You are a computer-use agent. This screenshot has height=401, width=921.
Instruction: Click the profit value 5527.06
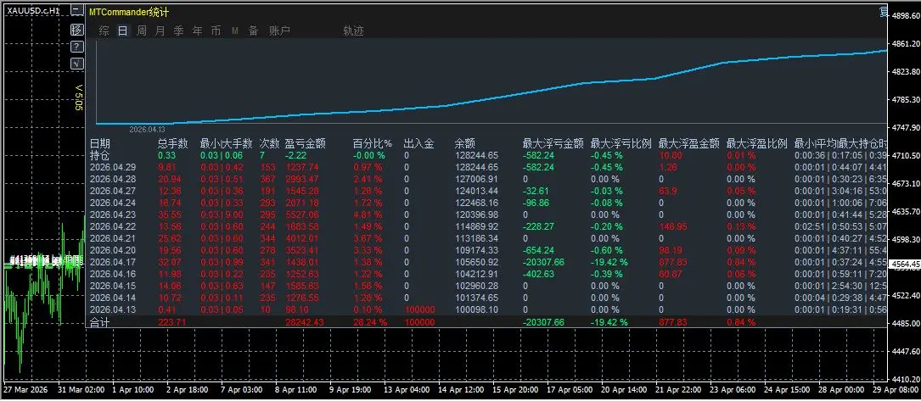301,214
